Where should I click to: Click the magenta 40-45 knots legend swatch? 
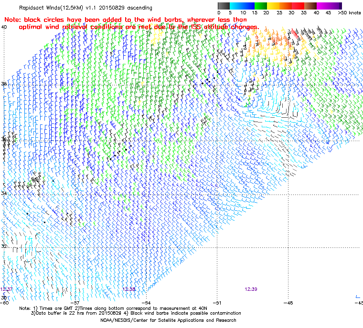tap(323, 6)
